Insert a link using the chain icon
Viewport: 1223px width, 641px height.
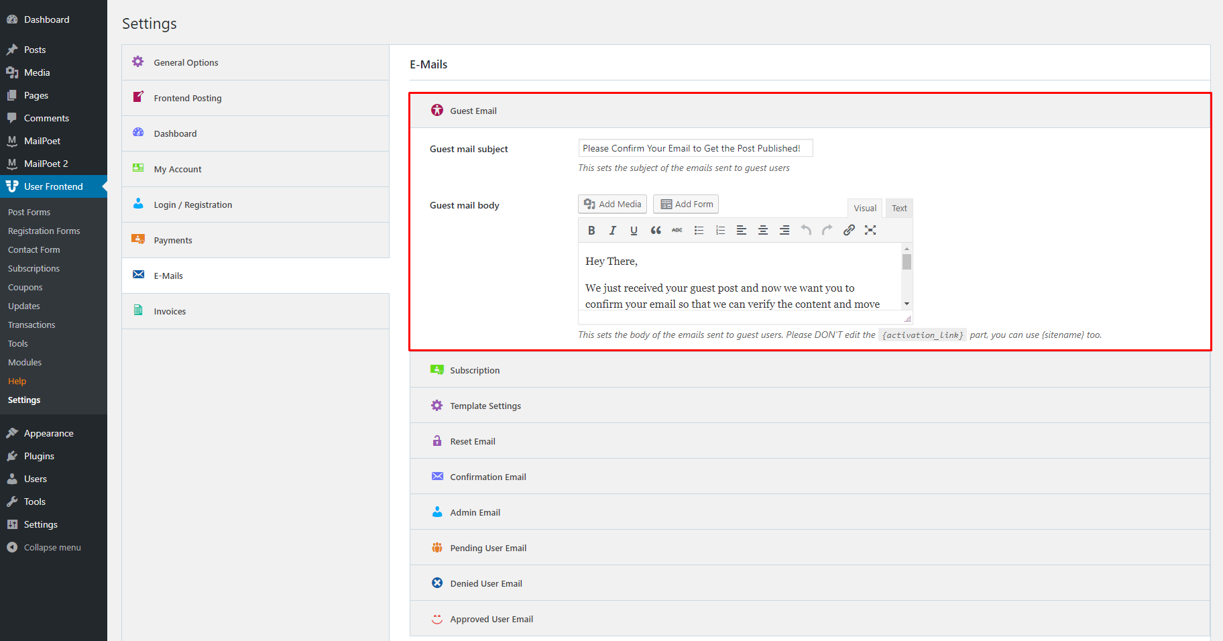pos(849,230)
